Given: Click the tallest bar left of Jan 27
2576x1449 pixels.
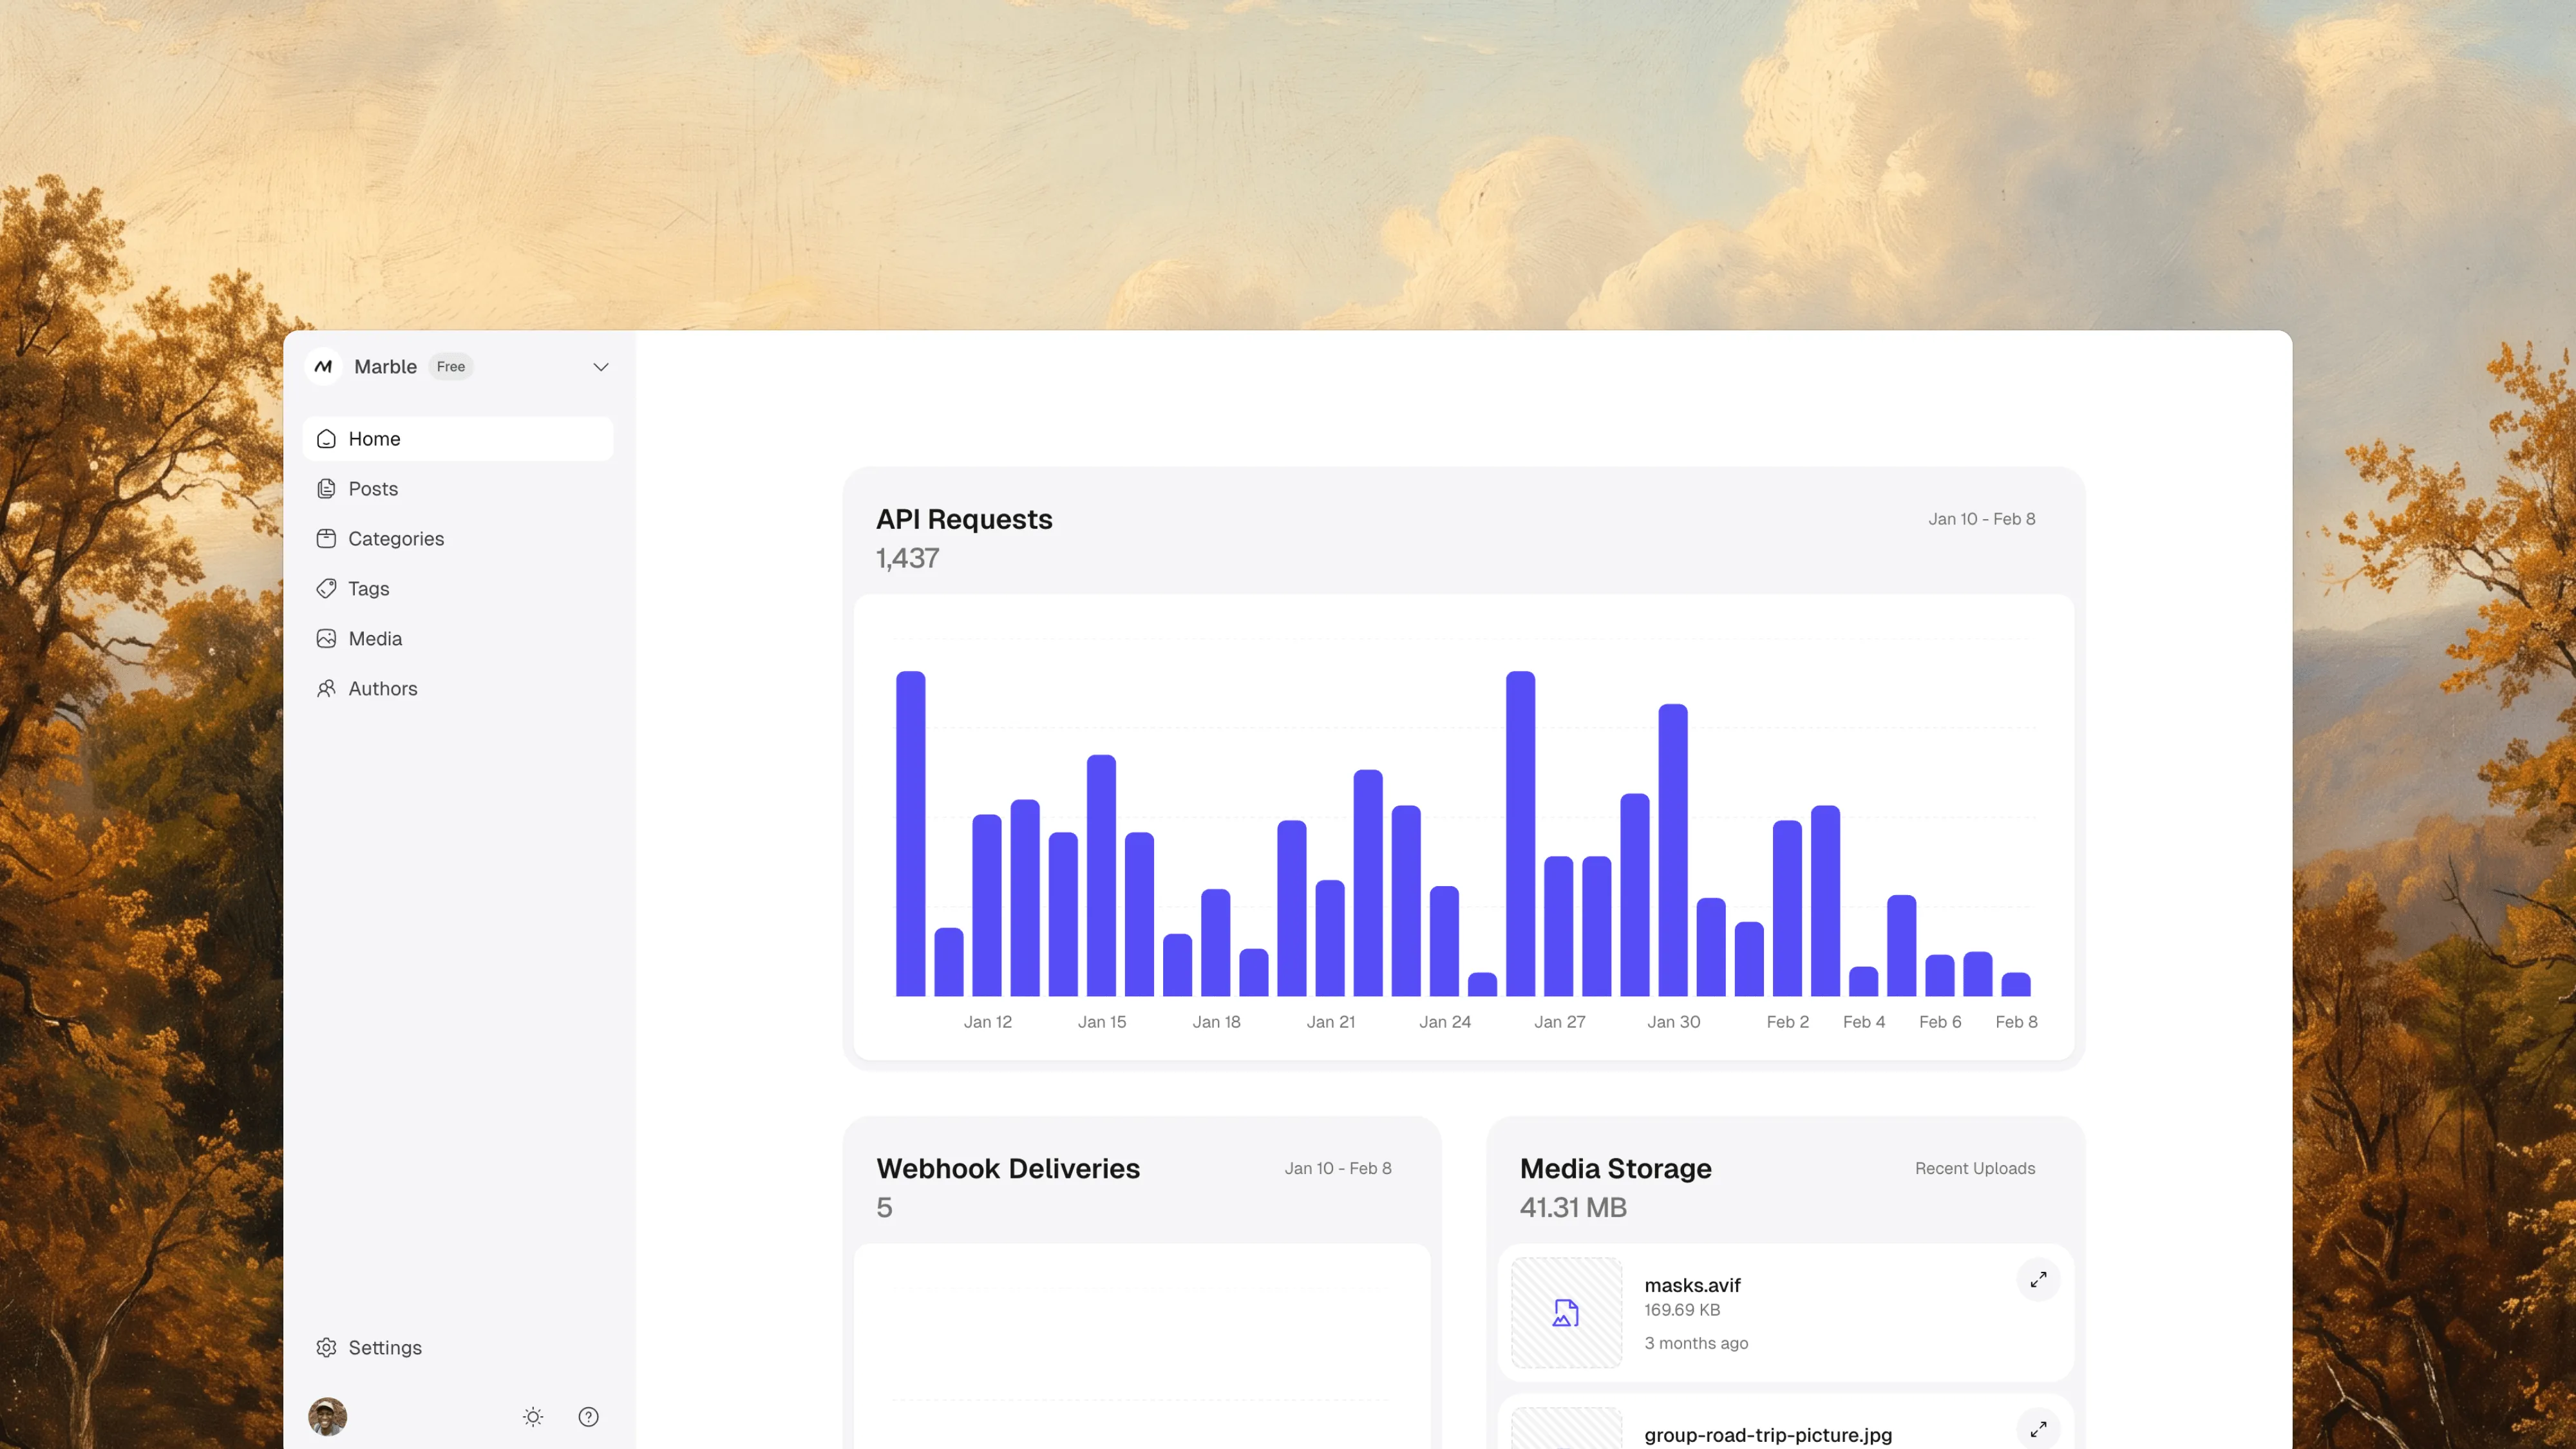Looking at the screenshot, I should tap(1521, 834).
